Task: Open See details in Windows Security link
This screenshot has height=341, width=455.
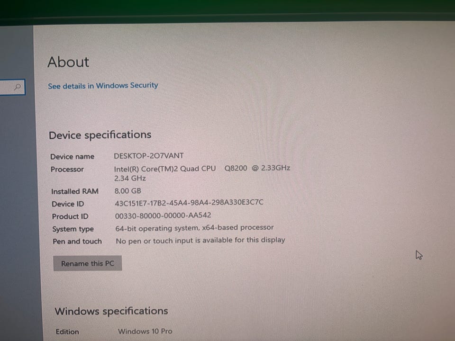Action: [103, 86]
